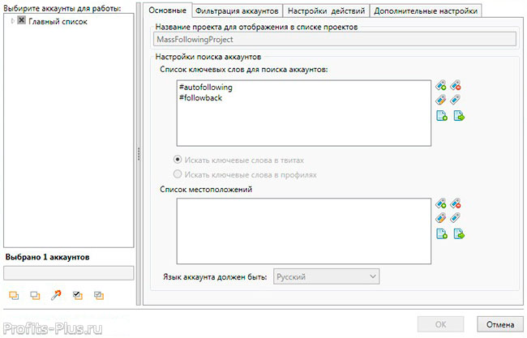Click plain tag icon beside locations list
The width and height of the screenshot is (527, 338).
[456, 218]
